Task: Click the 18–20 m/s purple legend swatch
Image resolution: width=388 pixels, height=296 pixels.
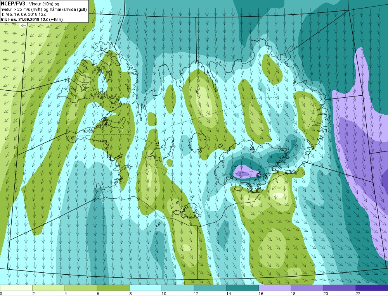Action: [x=307, y=288]
